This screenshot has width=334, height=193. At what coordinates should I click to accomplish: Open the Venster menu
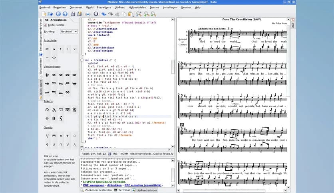click(186, 8)
